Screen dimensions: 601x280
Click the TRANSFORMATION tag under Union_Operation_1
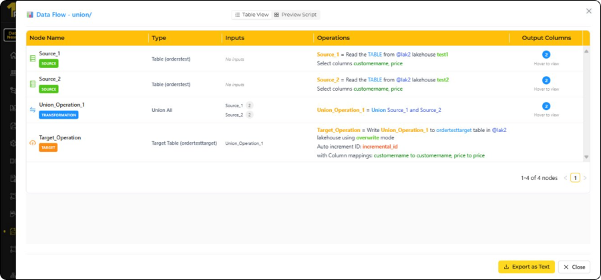[x=59, y=115]
